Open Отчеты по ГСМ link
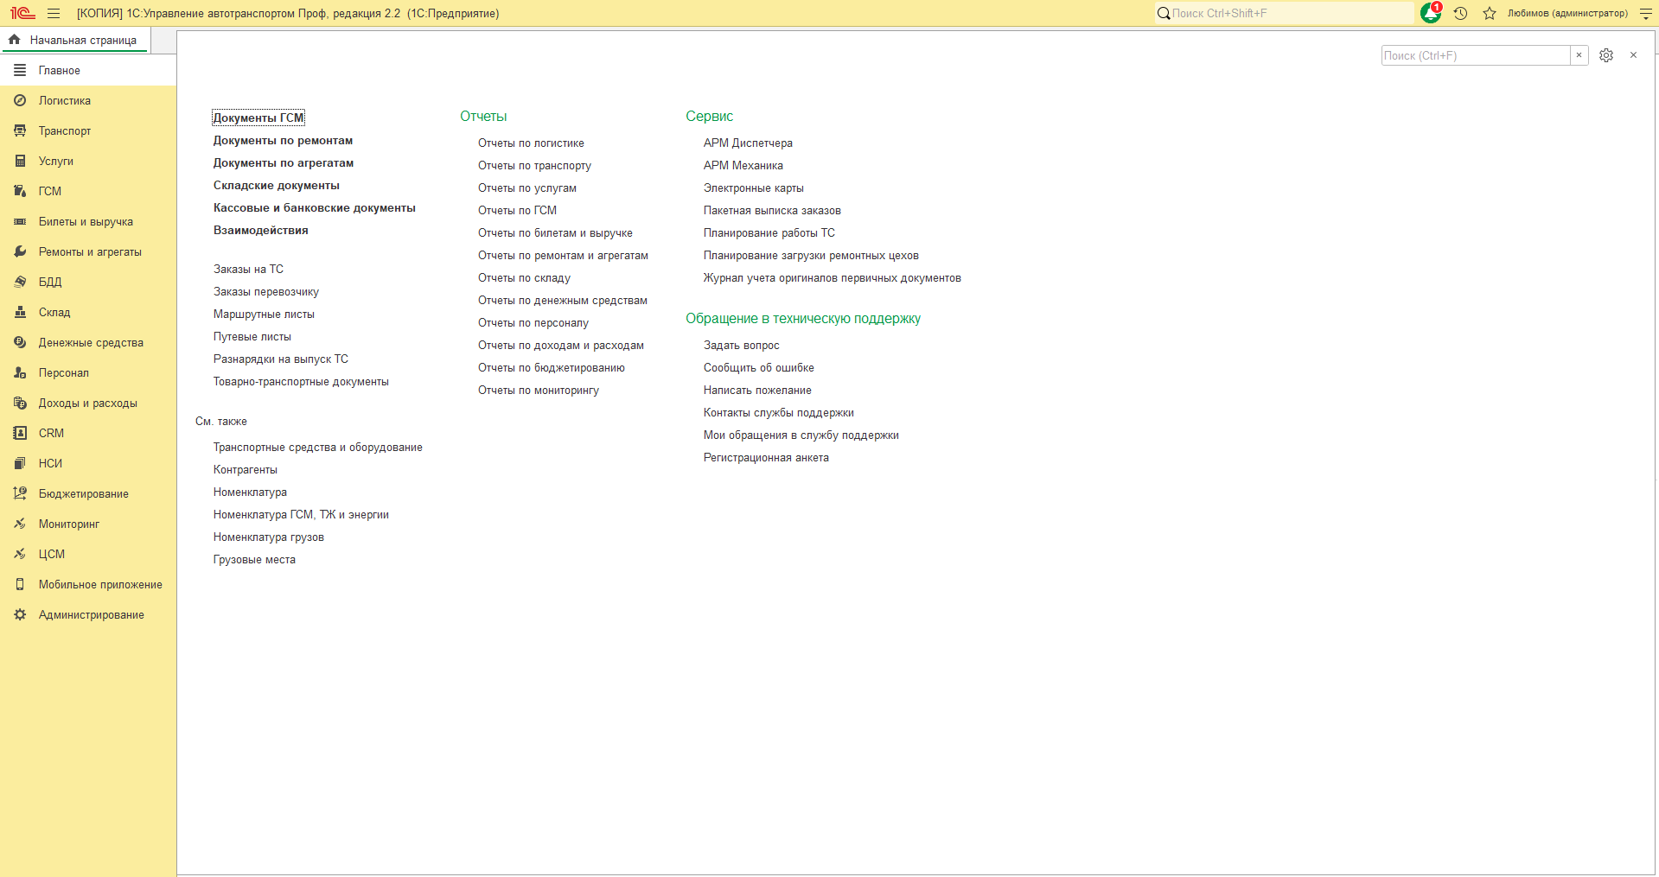The image size is (1659, 877). click(x=517, y=210)
